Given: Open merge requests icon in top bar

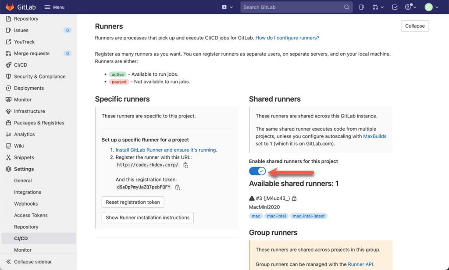Looking at the screenshot, I should 375,7.
